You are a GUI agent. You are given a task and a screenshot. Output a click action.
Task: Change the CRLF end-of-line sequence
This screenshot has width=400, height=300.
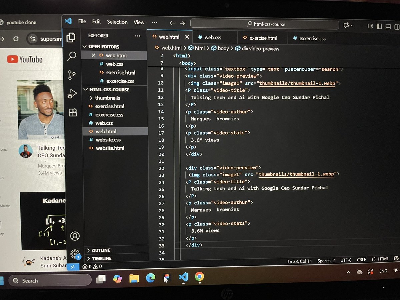click(x=361, y=260)
